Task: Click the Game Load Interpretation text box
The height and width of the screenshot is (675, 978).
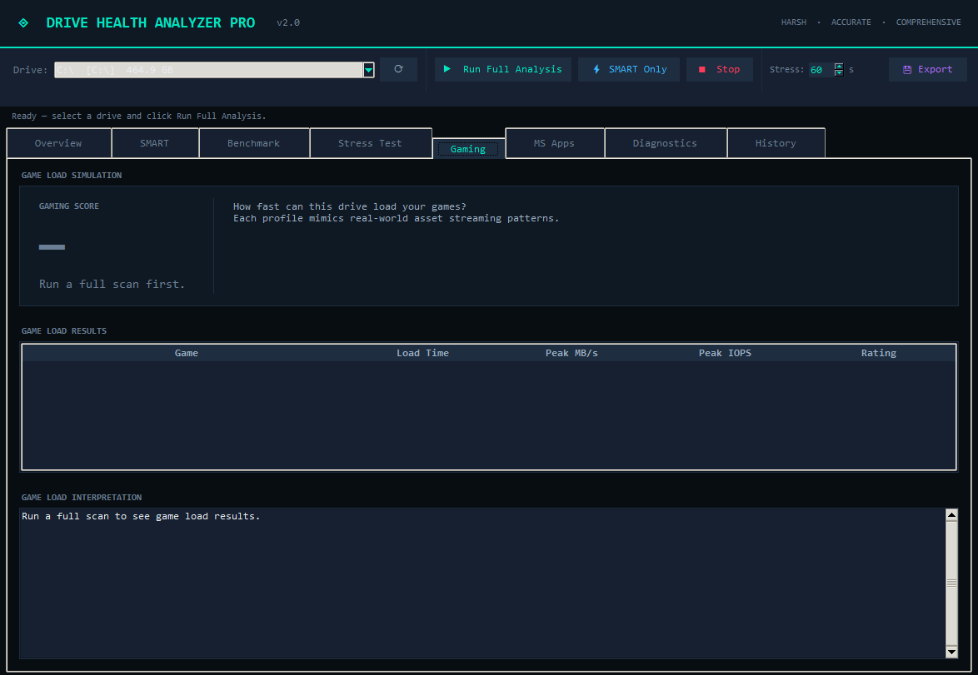Action: tap(483, 583)
